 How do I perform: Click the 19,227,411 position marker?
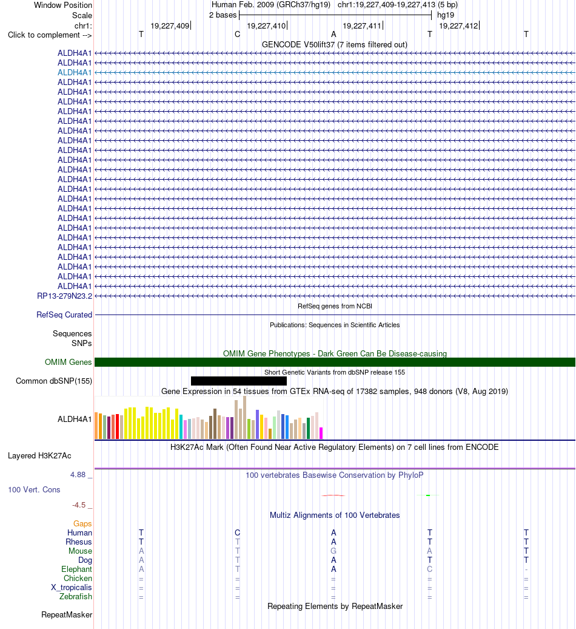click(x=362, y=25)
